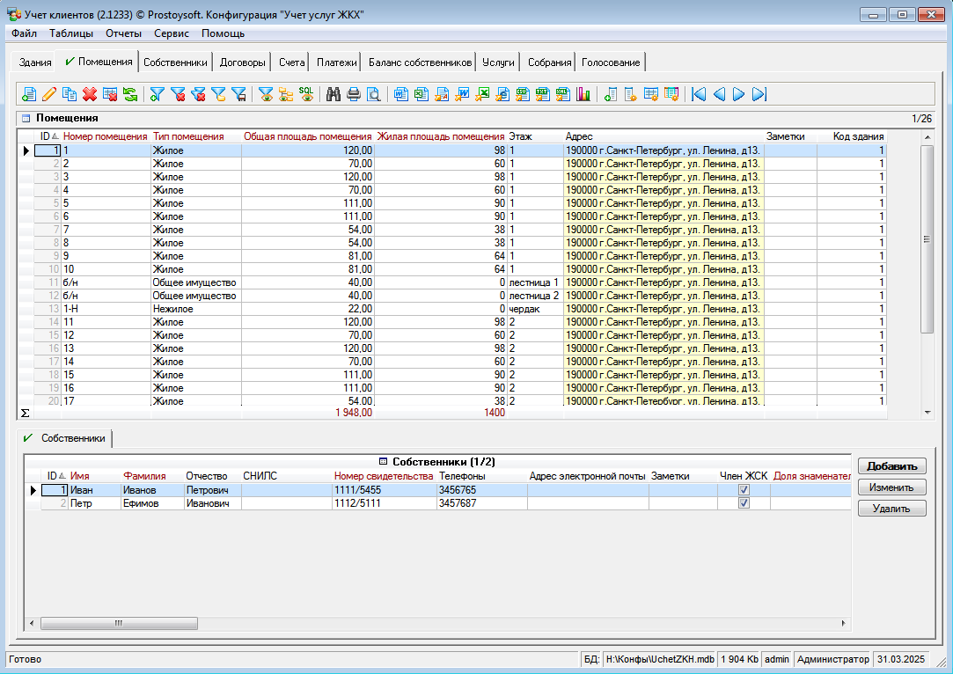The width and height of the screenshot is (953, 674).
Task: Click the add new record icon
Action: tap(29, 95)
